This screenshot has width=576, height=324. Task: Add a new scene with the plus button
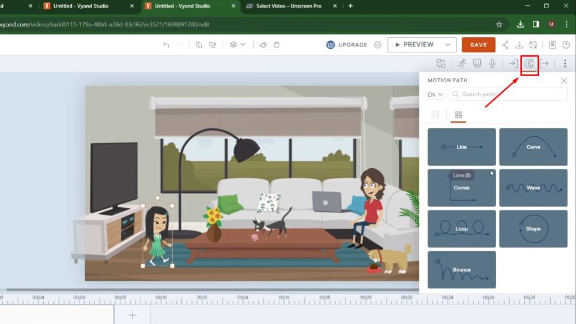click(132, 315)
